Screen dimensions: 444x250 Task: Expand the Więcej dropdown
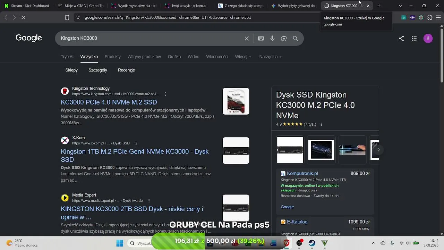pos(243,57)
